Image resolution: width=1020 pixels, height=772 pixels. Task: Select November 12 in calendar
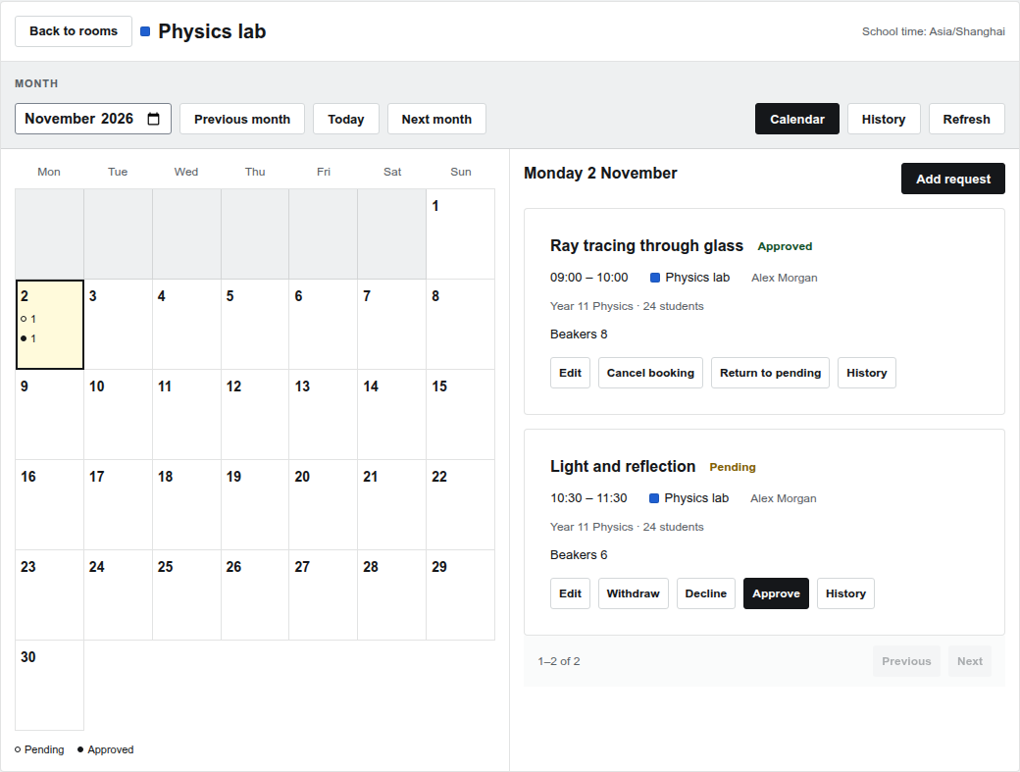(255, 415)
